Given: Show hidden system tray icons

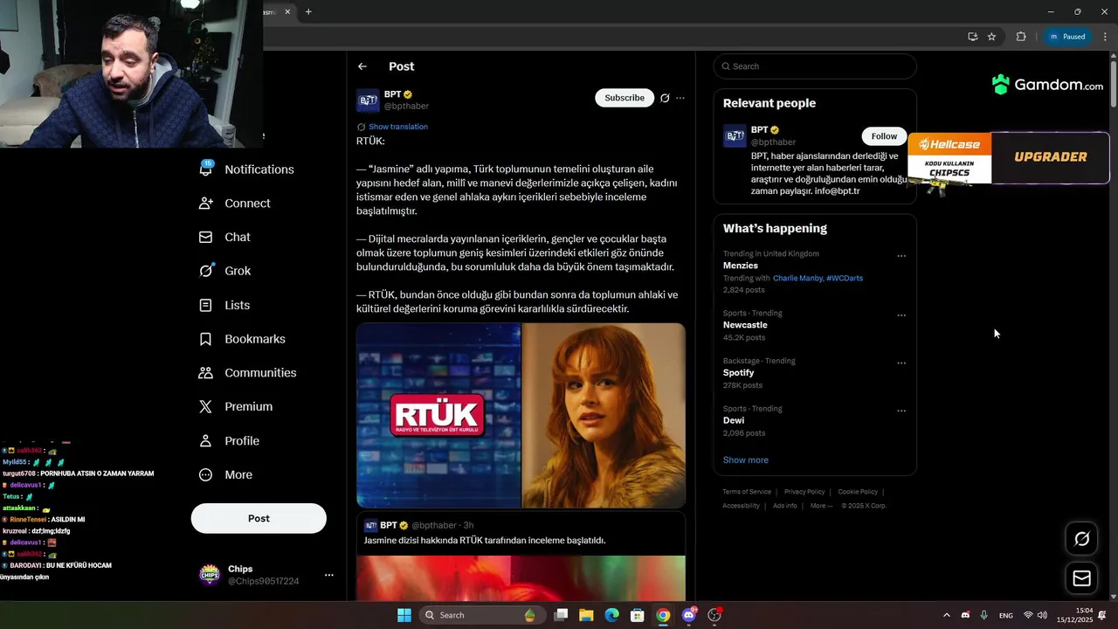Looking at the screenshot, I should [946, 615].
